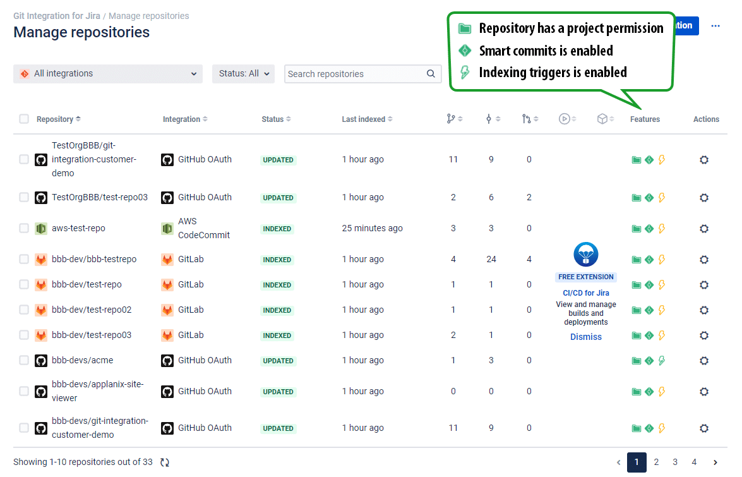Sort table by Status column

click(277, 119)
